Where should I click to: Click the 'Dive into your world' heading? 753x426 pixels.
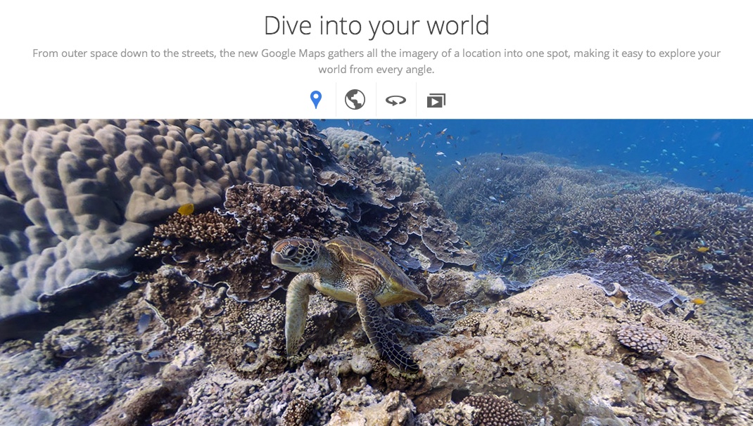pyautogui.click(x=376, y=25)
